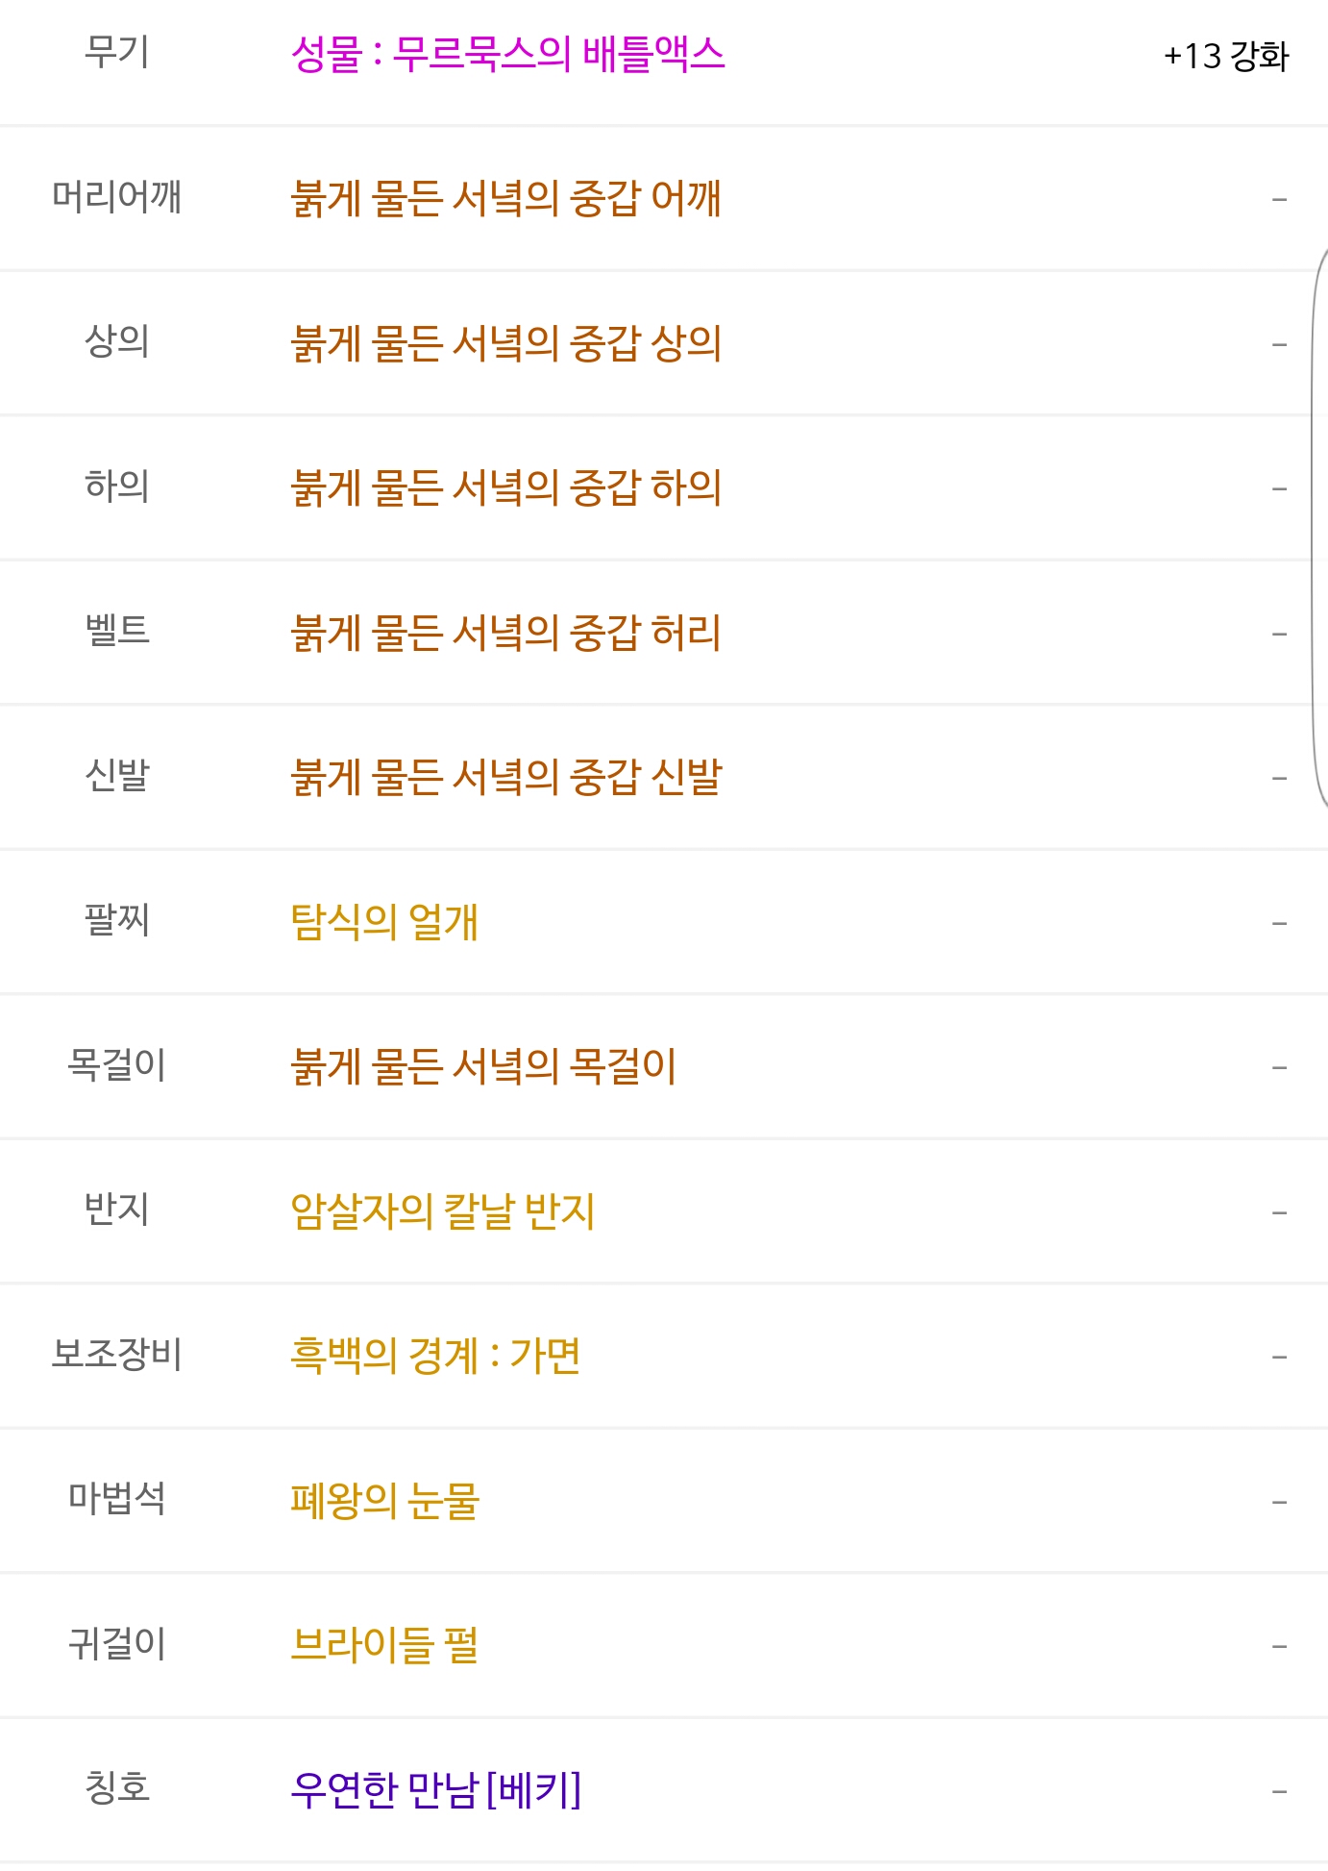This screenshot has width=1328, height=1871.
Task: Open magic stone 폐왕의 눈물
Action: (384, 1501)
